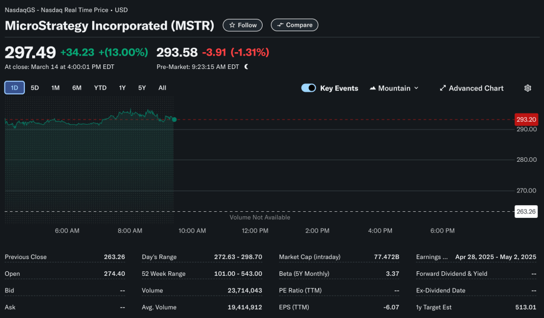Select the 1Y time range

coord(122,88)
